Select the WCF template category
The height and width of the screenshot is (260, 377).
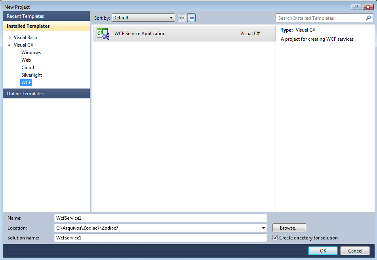pos(26,83)
